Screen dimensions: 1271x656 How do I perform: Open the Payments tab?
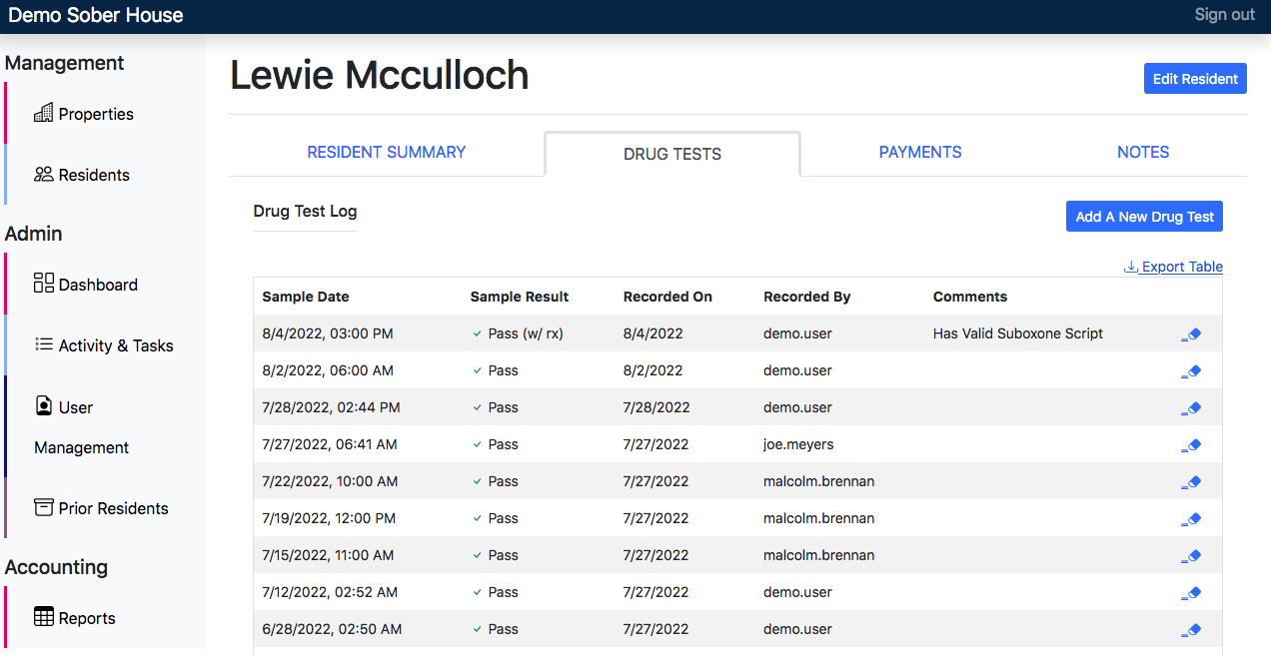coord(919,152)
